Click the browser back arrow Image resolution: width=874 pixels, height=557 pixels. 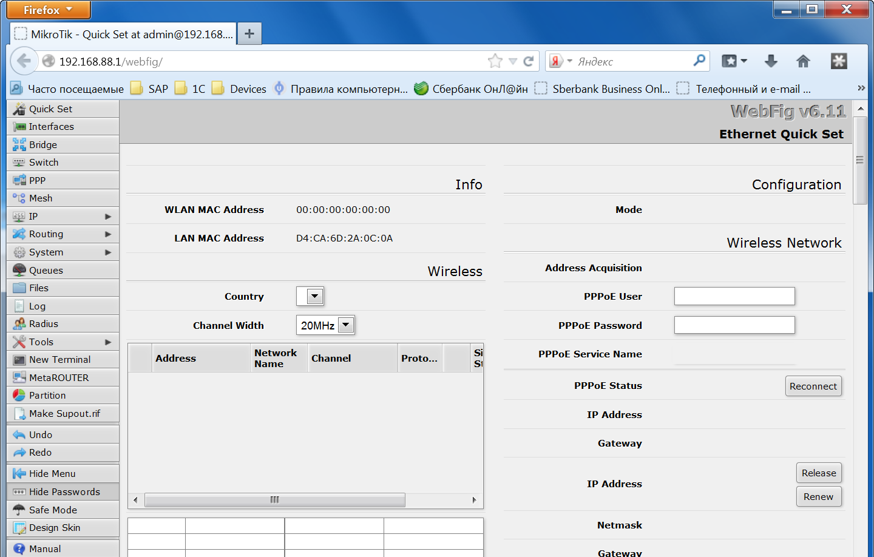24,61
